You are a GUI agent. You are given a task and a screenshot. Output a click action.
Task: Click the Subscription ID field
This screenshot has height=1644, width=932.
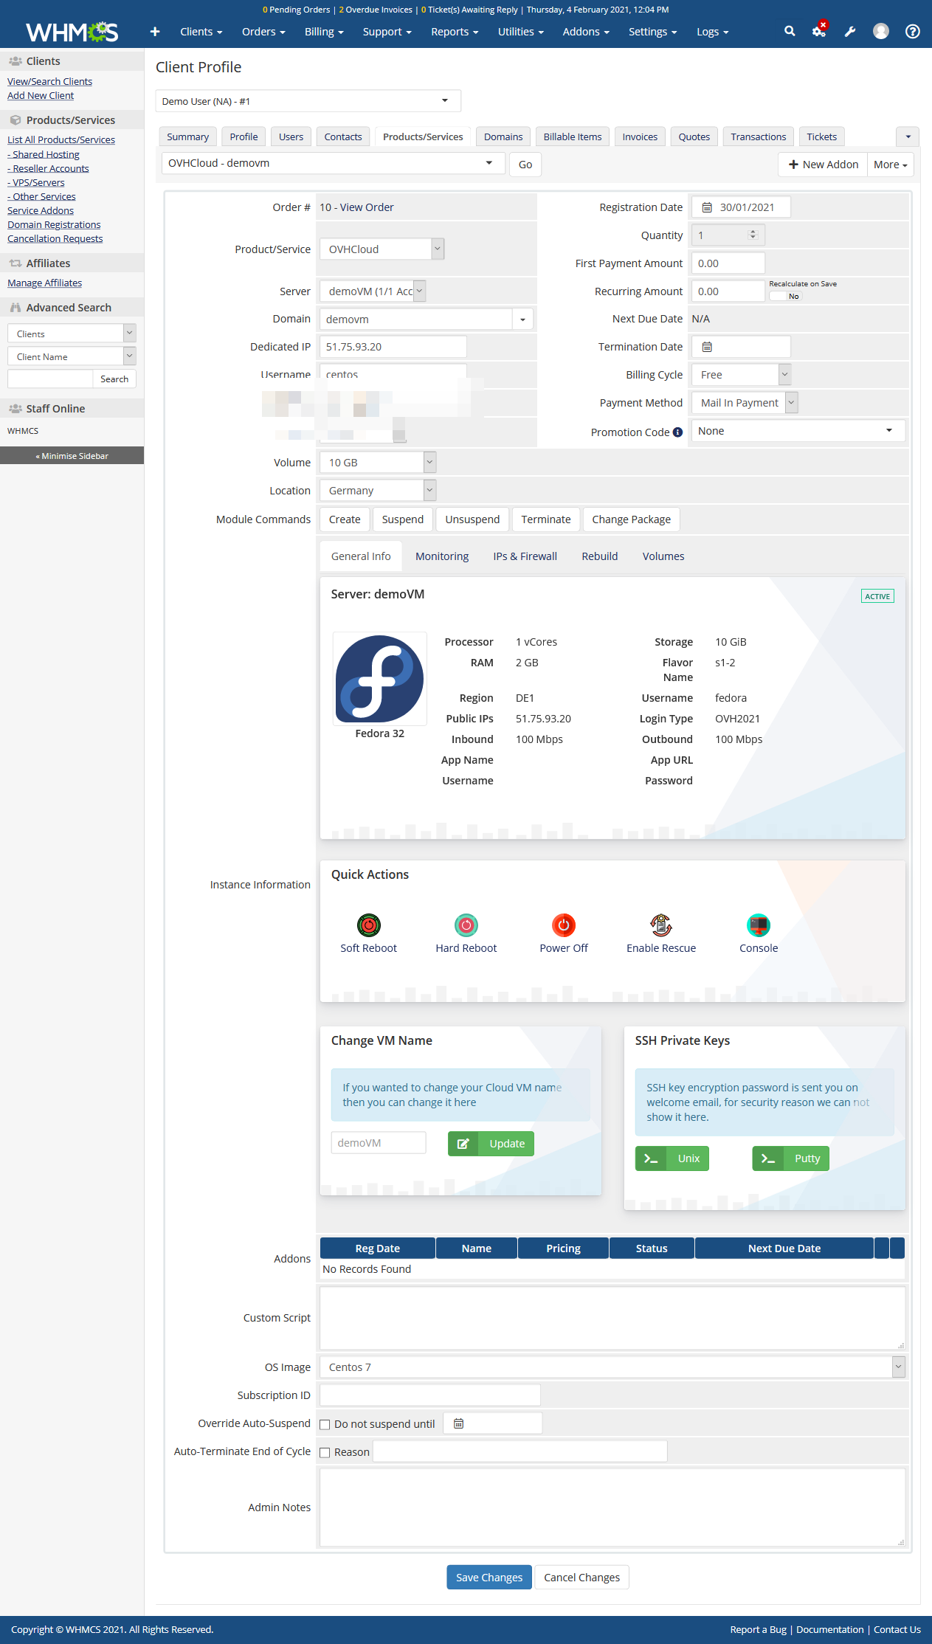coord(430,1395)
